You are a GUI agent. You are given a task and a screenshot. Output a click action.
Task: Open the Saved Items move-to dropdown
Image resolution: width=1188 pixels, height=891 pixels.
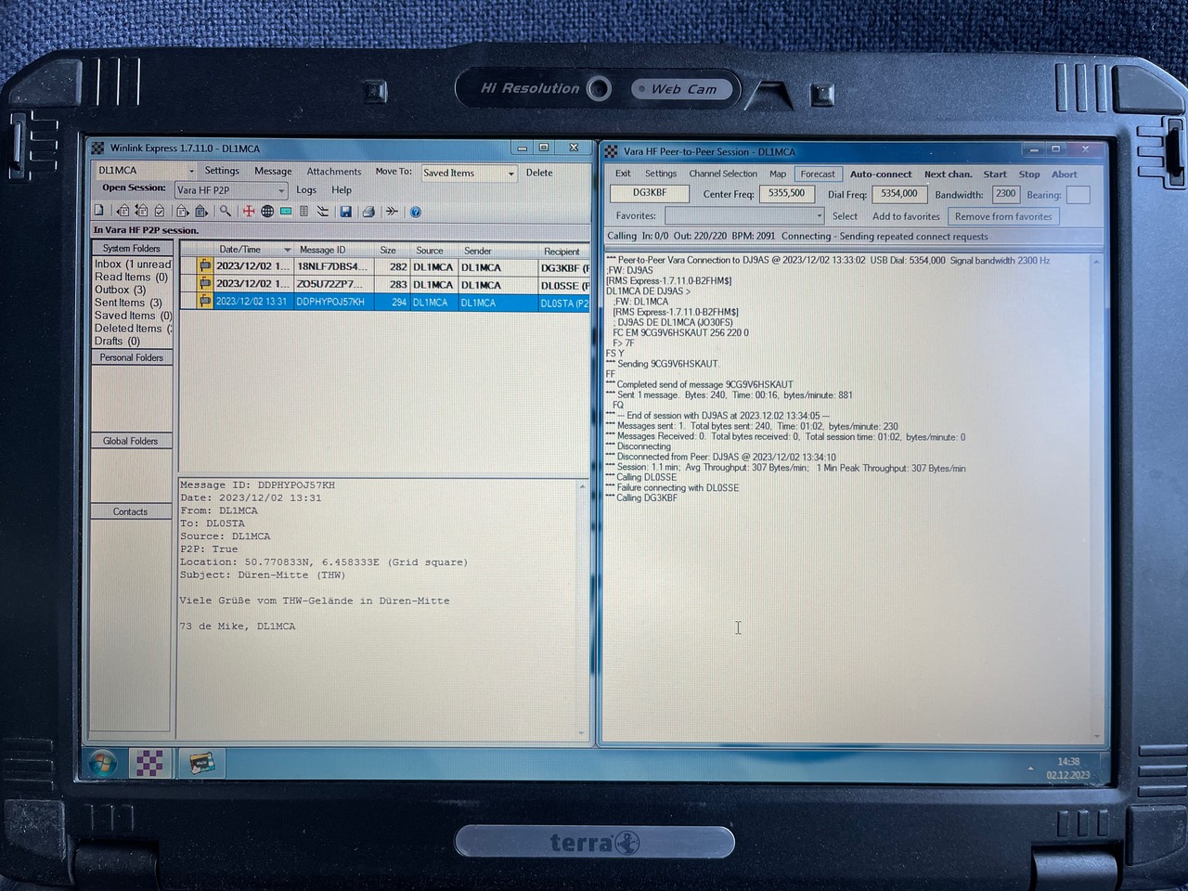[510, 174]
